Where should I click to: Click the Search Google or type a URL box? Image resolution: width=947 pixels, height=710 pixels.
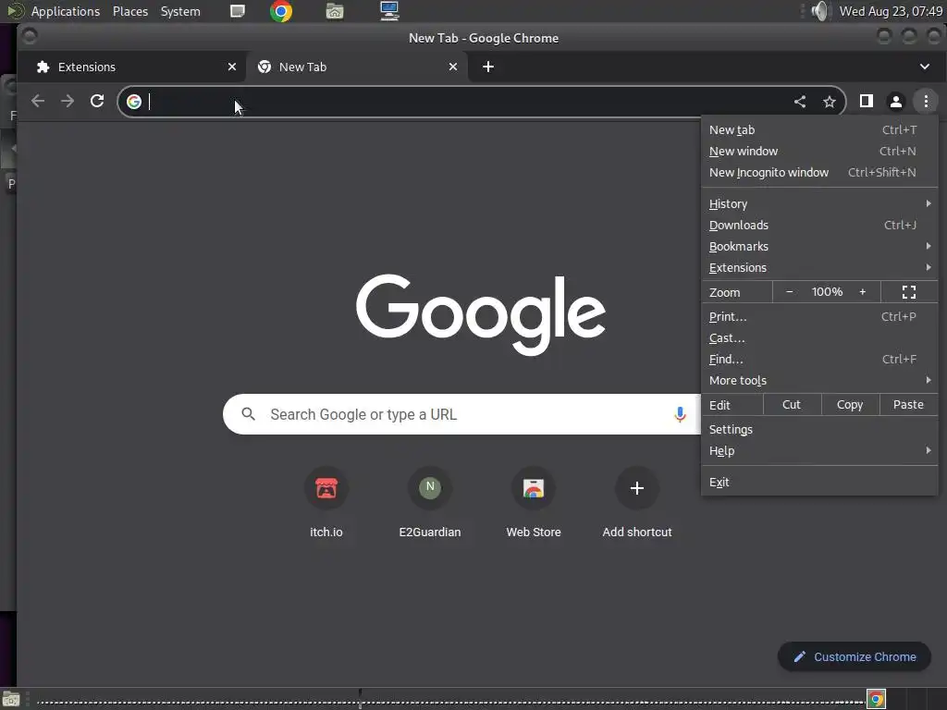point(462,414)
